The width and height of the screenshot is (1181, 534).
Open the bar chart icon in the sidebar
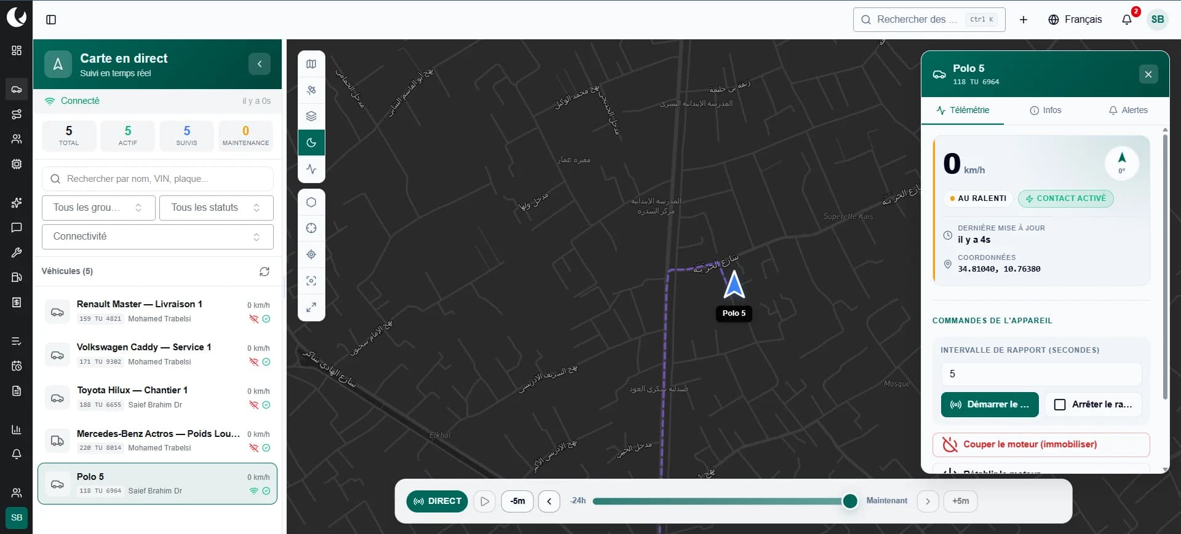(17, 430)
